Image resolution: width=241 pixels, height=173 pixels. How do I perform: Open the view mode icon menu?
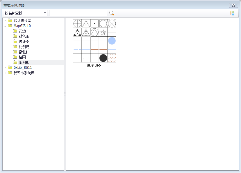233,13
